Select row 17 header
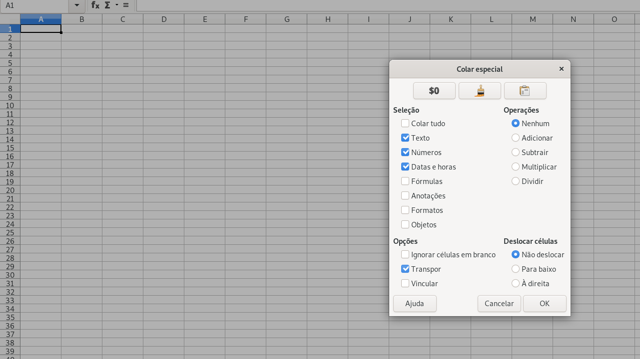The image size is (640, 359). [x=10, y=165]
